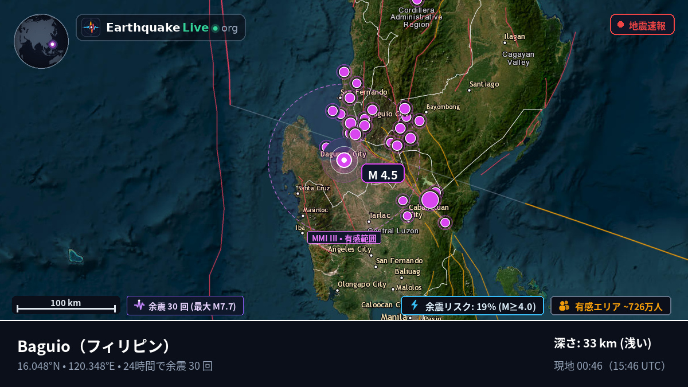
Task: Click the "Santiago" city label
Action: click(x=484, y=84)
